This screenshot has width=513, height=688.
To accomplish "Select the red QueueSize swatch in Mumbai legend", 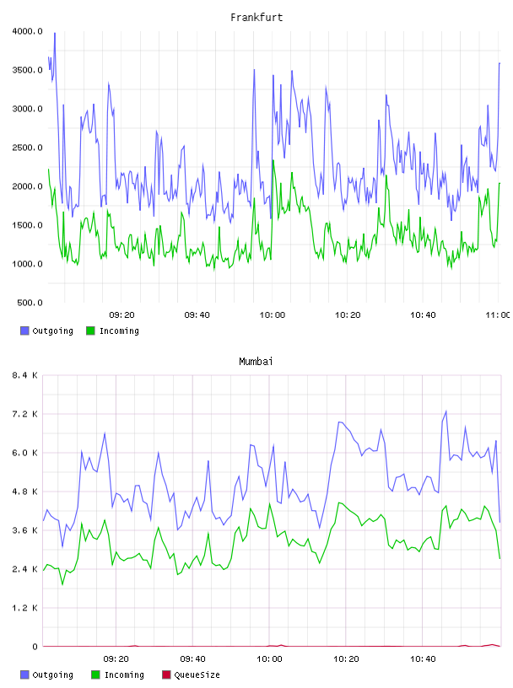I will 166,675.
